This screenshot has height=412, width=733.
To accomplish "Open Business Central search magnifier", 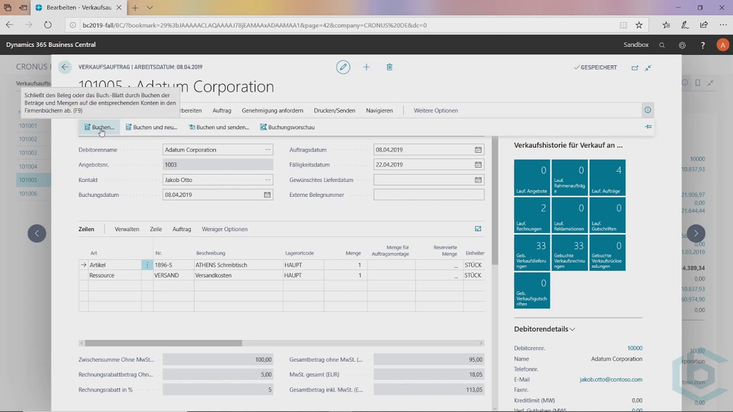I will 662,45.
